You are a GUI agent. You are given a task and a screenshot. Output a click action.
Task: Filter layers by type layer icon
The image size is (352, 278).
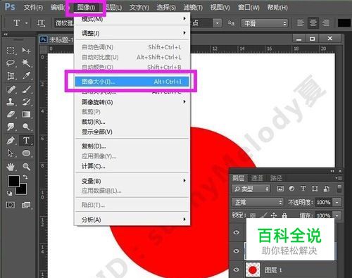[303, 189]
